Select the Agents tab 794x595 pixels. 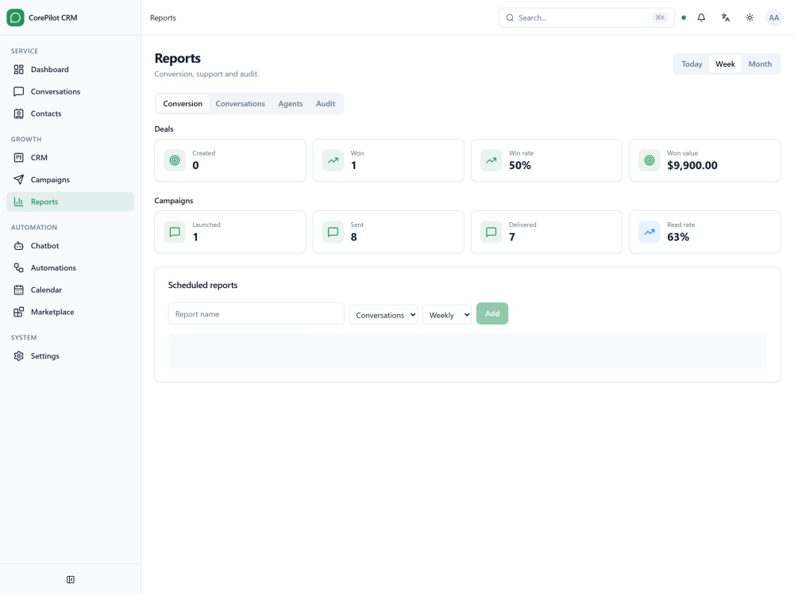point(290,104)
